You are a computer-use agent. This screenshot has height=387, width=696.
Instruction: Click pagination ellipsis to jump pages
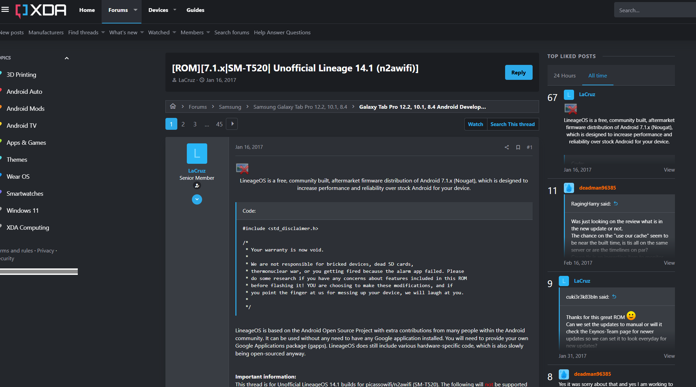pyautogui.click(x=207, y=124)
